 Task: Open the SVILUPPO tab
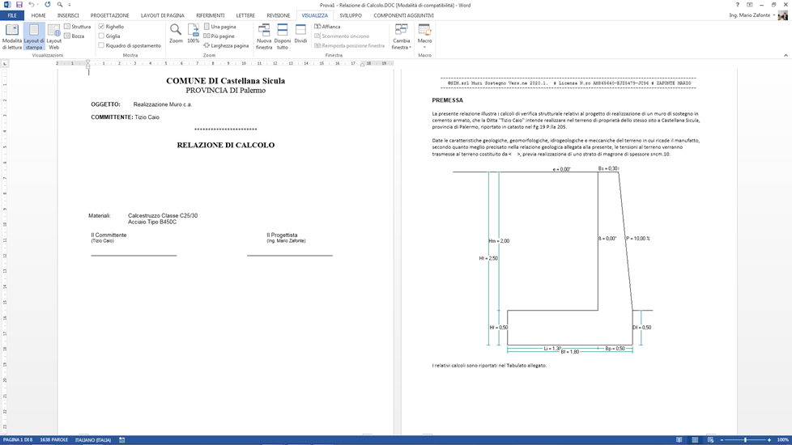tap(351, 15)
